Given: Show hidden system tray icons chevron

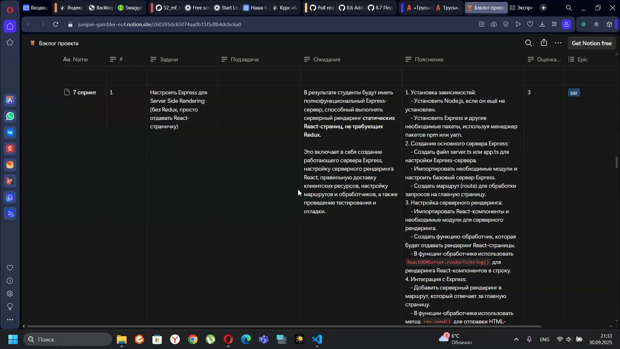Looking at the screenshot, I should coord(516,339).
